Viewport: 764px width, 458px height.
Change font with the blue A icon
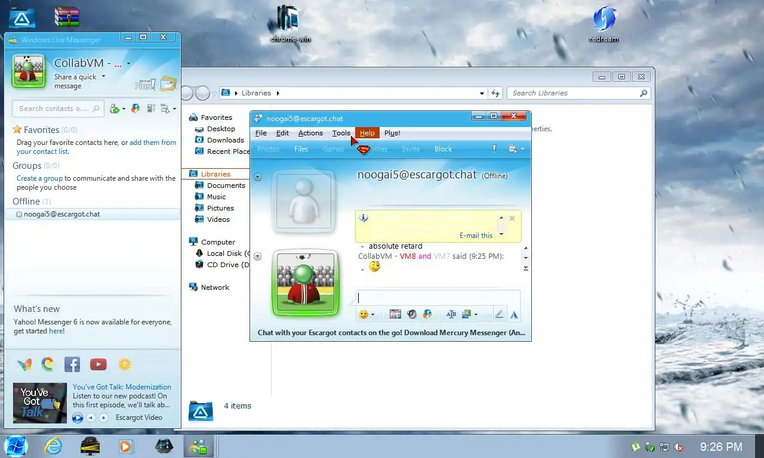pos(514,315)
